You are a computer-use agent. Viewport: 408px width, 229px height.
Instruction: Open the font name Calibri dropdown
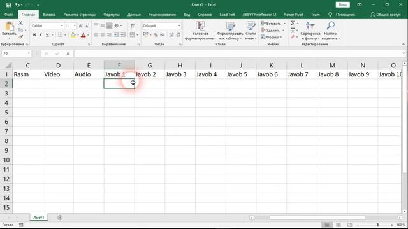pos(62,25)
